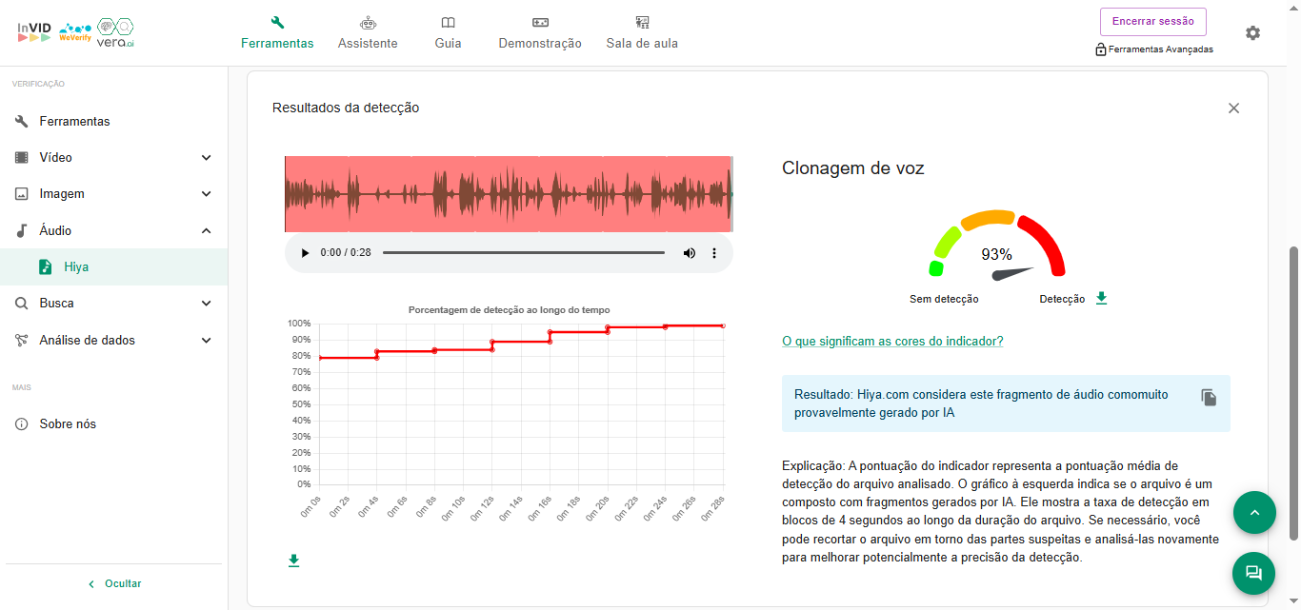Open the feedback chat button
Screen dimensions: 1301x610
pyautogui.click(x=1253, y=572)
